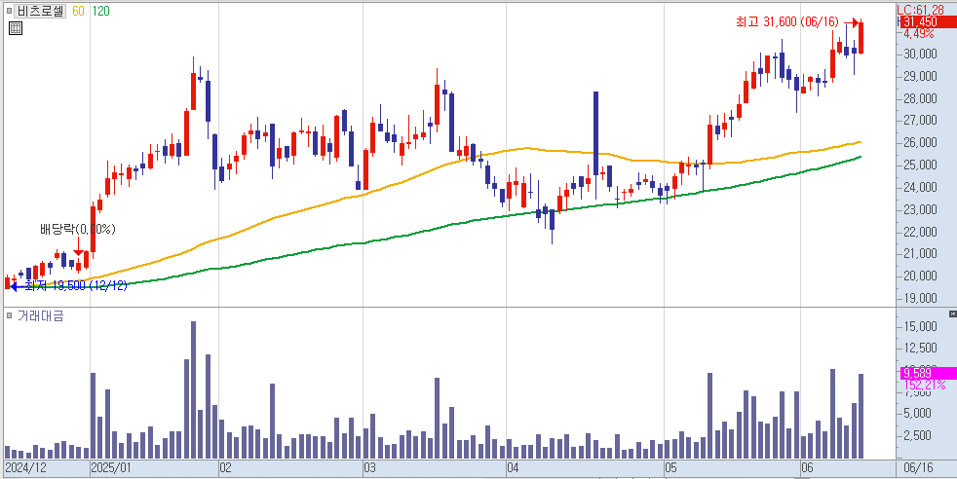Click the 15,000 volume axis label
957x479 pixels.
921,327
